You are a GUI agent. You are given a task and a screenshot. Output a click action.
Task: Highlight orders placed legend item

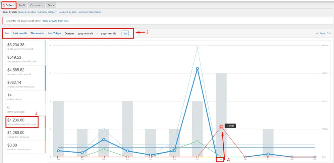click(25, 97)
